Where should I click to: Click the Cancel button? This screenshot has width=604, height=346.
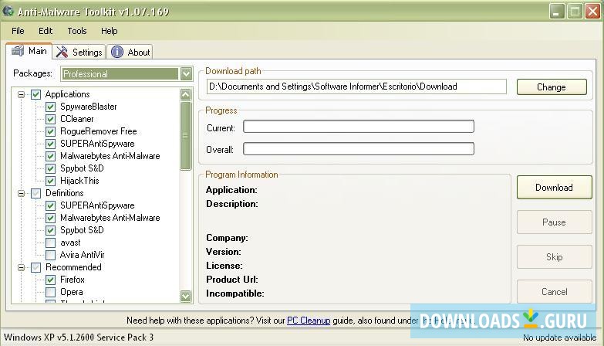(555, 292)
